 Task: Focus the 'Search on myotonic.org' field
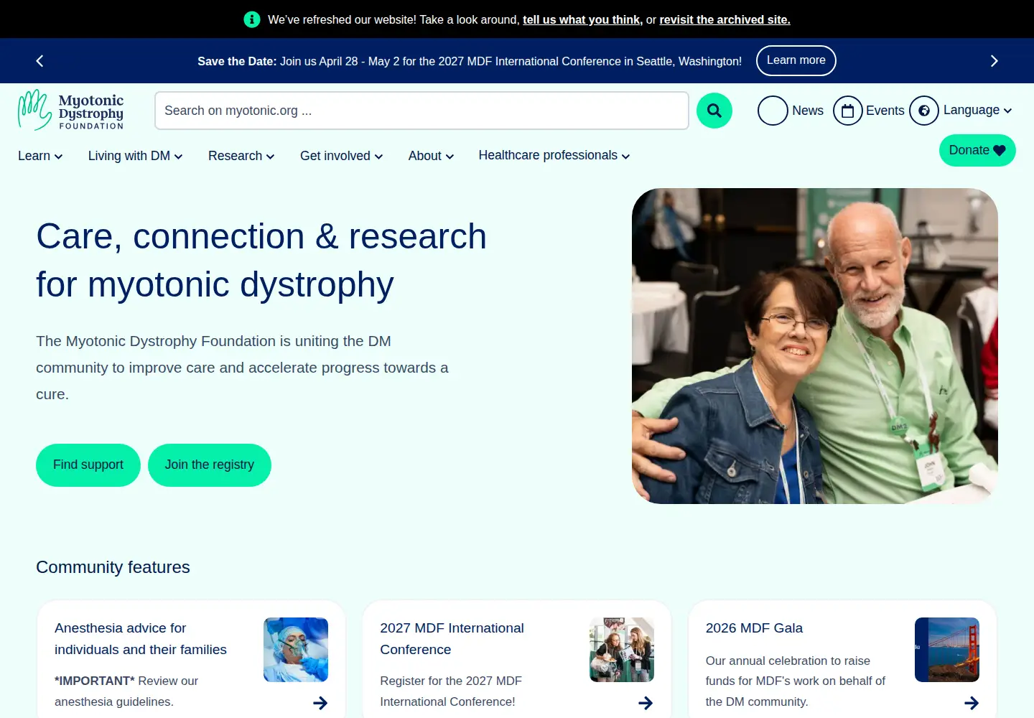(x=421, y=111)
